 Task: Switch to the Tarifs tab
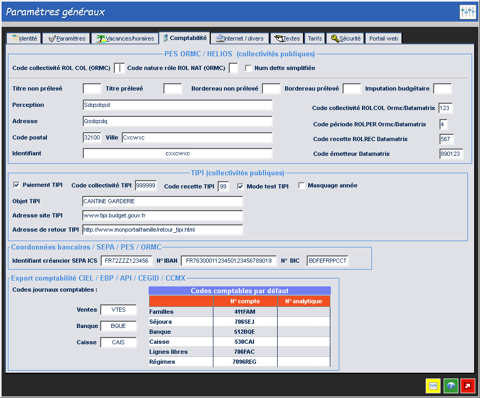tap(315, 38)
